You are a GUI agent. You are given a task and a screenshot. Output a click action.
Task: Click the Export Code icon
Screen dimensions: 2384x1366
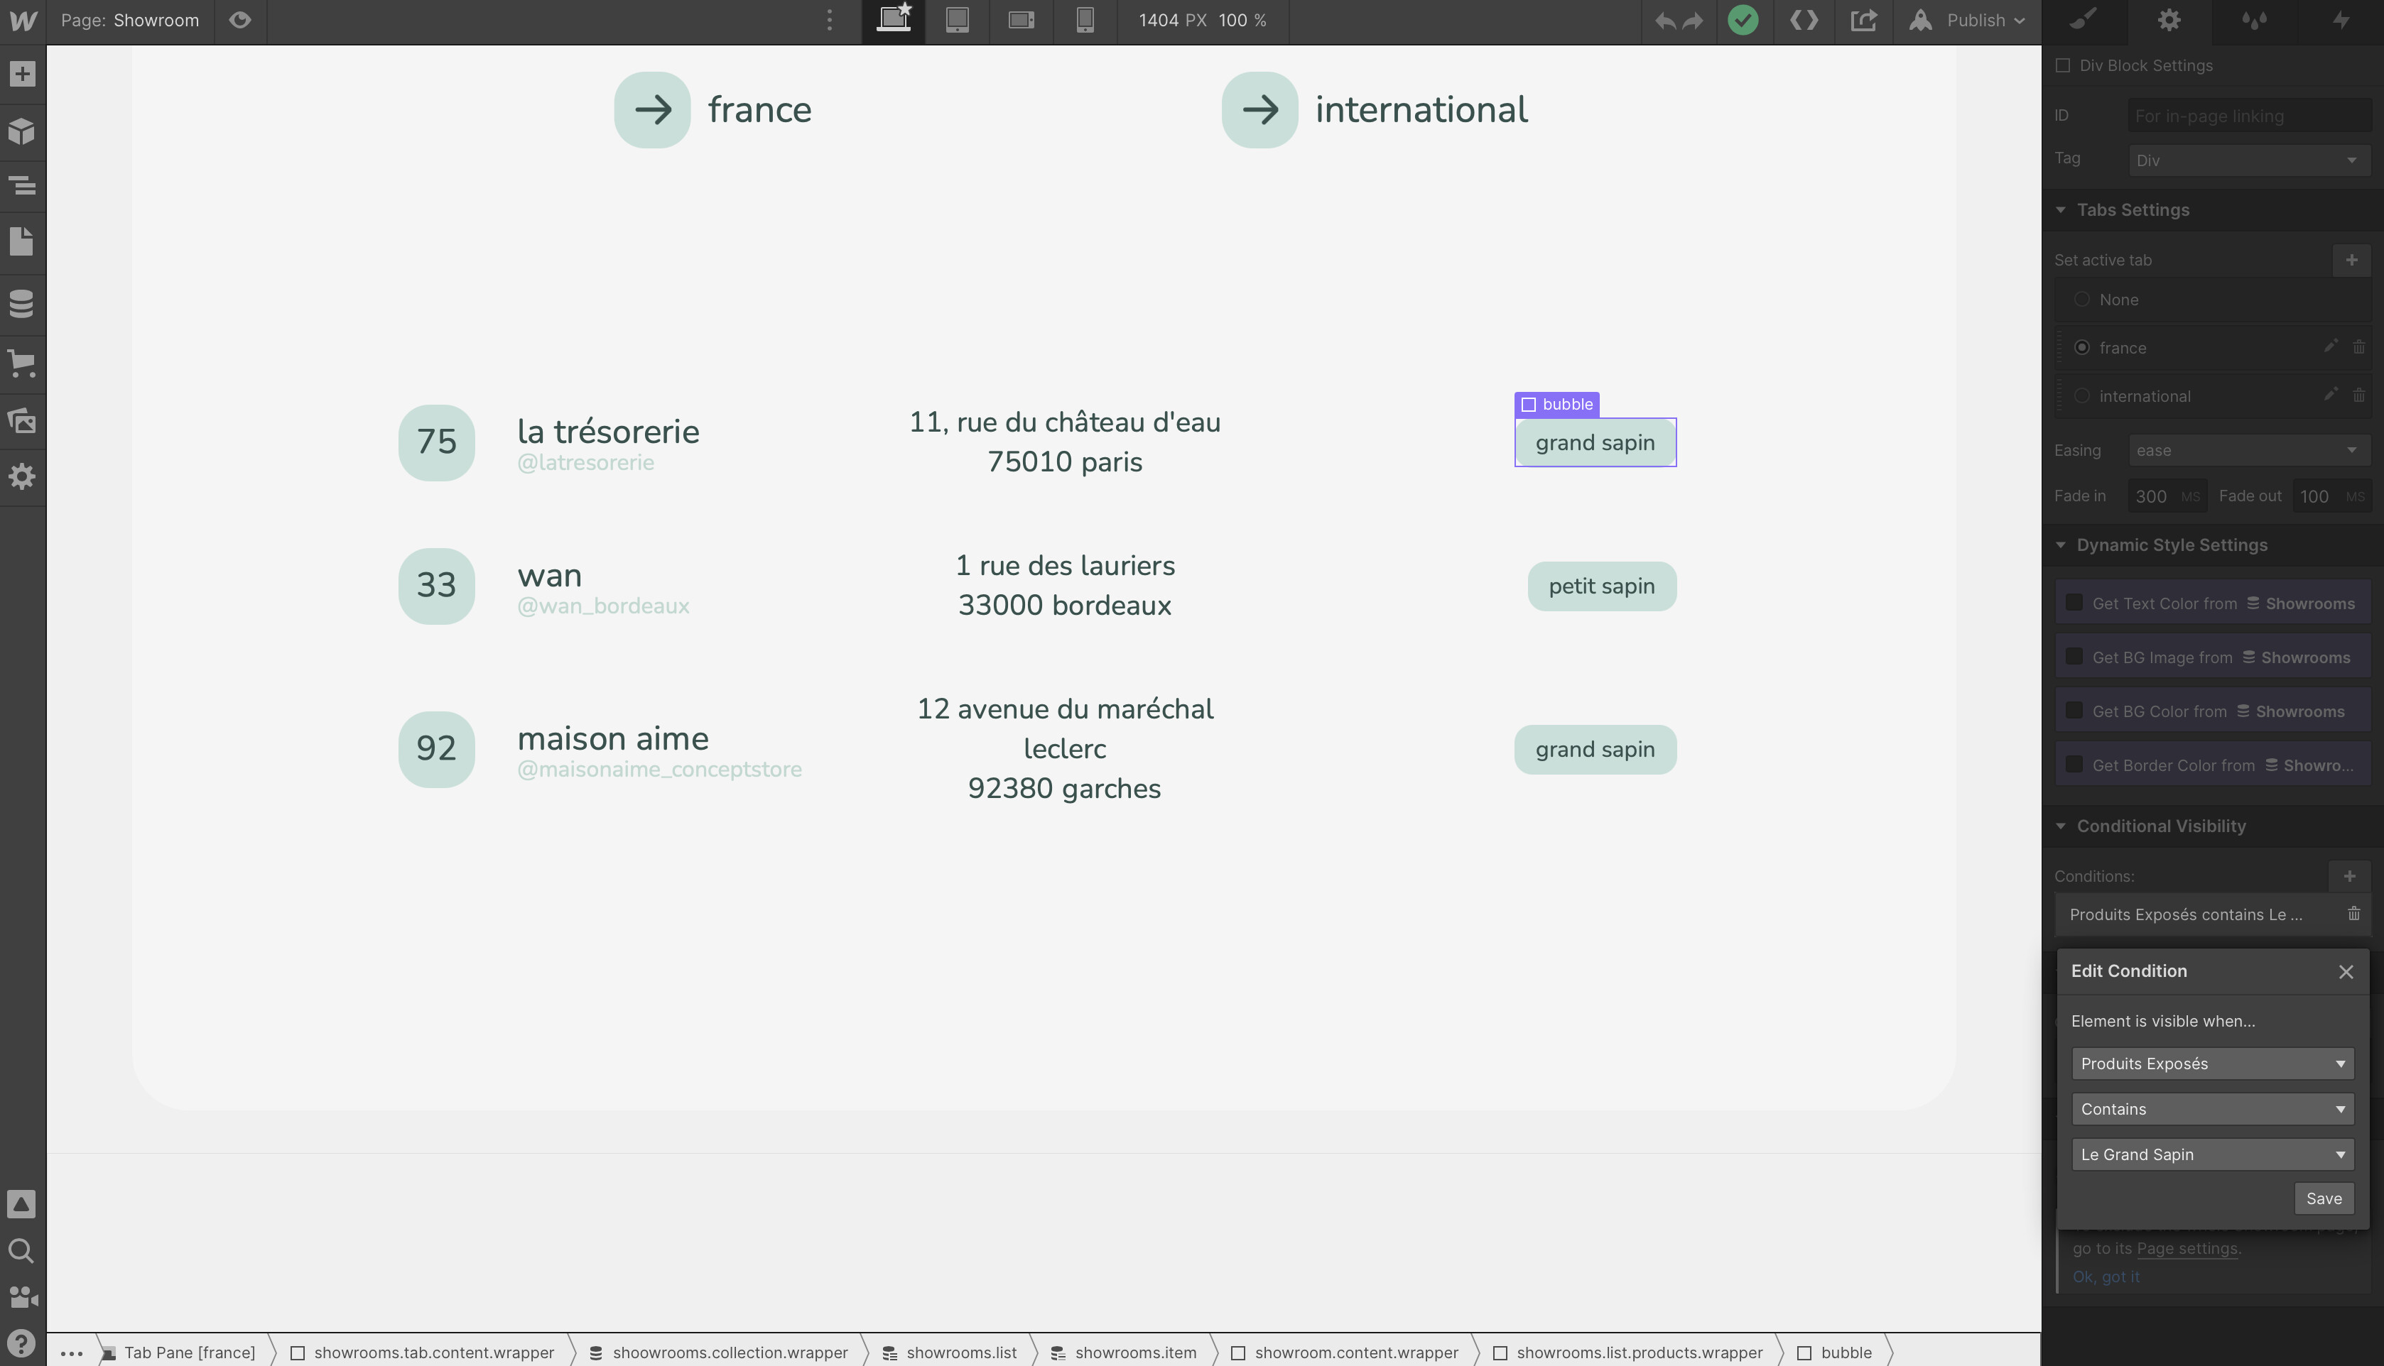tap(1804, 21)
